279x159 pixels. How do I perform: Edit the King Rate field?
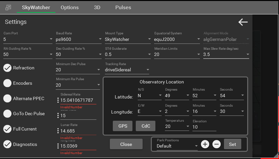click(78, 146)
